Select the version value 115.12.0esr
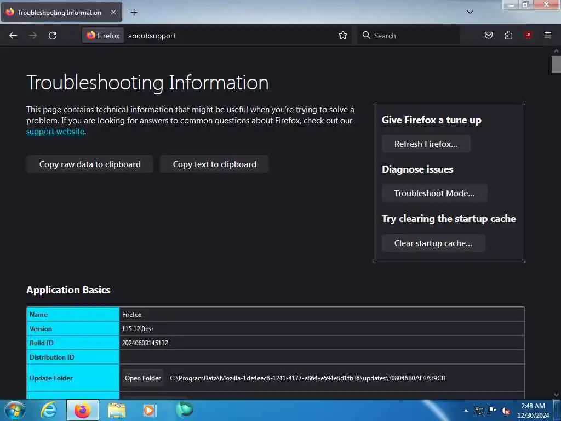The image size is (561, 421). pos(138,329)
